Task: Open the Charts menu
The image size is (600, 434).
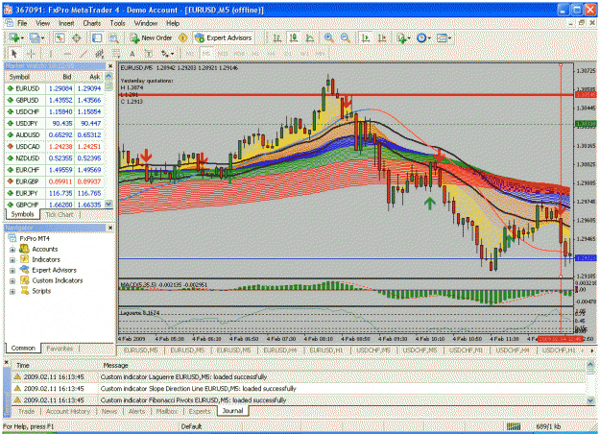Action: point(92,23)
